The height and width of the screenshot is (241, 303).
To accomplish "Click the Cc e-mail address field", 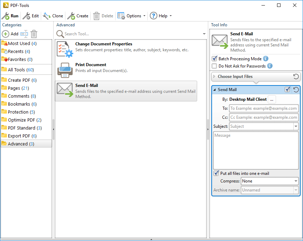I will click(x=264, y=117).
